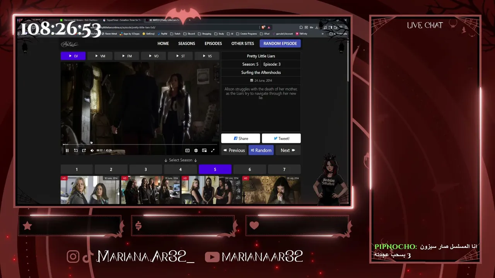Open the PayPal bookmark
Viewport: 495px width, 278px height.
(x=162, y=34)
